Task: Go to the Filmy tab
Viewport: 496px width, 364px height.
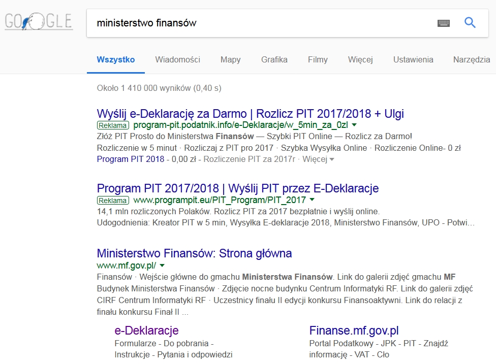Action: (318, 59)
